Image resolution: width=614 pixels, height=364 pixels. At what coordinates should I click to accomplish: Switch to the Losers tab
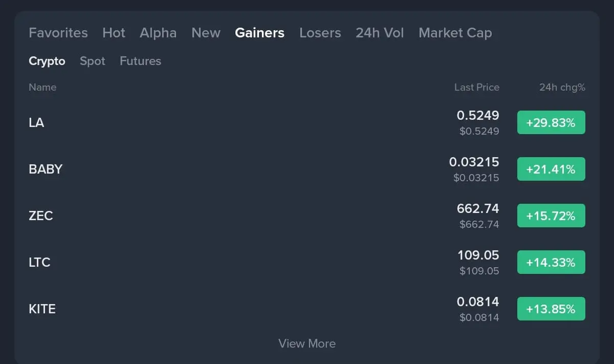coord(320,33)
